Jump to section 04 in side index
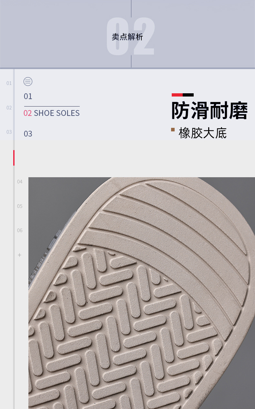The image size is (255, 409). tap(20, 182)
